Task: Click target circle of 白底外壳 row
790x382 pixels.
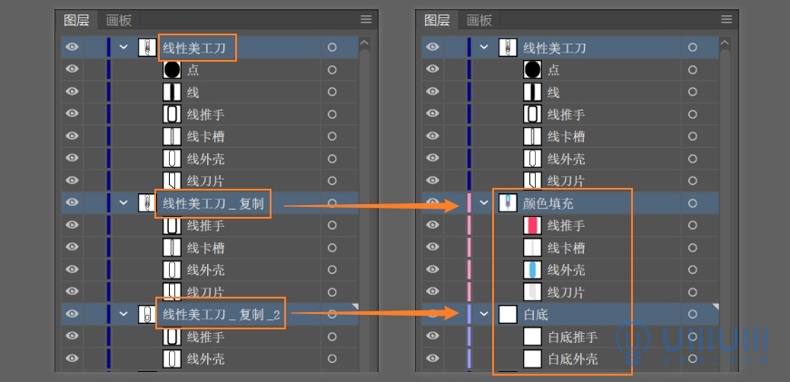Action: click(x=692, y=358)
